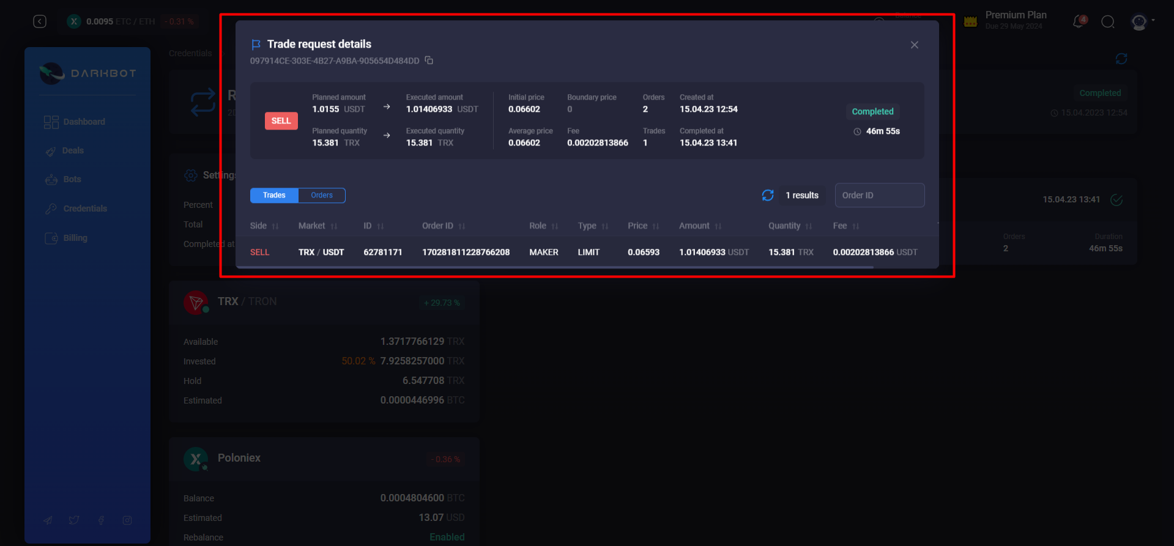Sort table by Type column

coord(593,226)
